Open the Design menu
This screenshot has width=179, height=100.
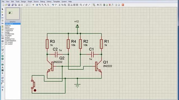click(x=23, y=2)
